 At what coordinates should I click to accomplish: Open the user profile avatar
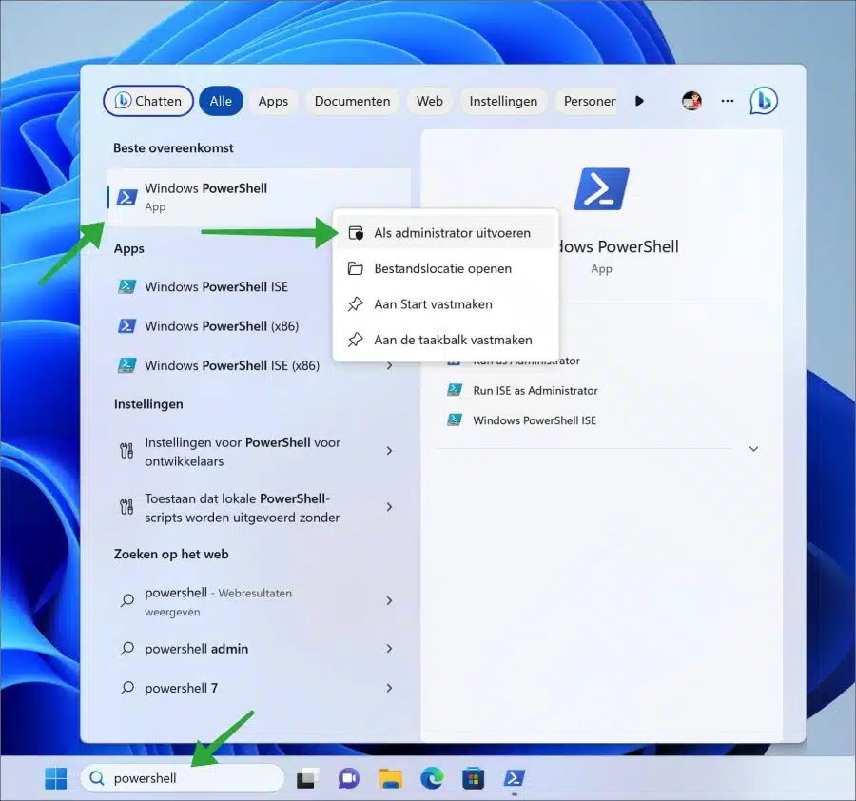(x=691, y=101)
